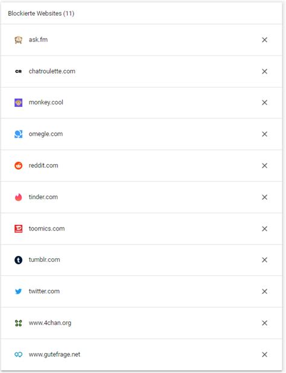Select the toomics.com text entry
Viewport: 286px width, 373px height.
point(46,228)
